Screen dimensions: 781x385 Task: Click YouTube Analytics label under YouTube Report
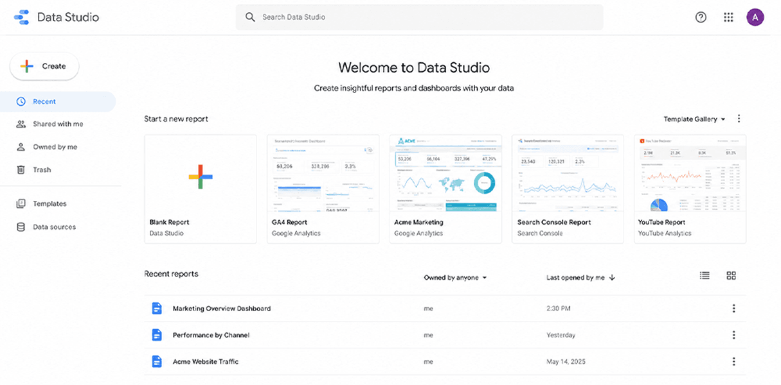point(665,234)
